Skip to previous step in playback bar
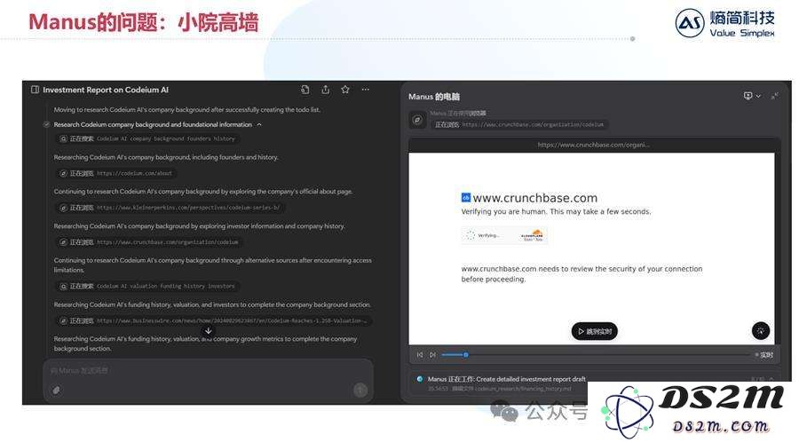The image size is (799, 442). click(419, 355)
